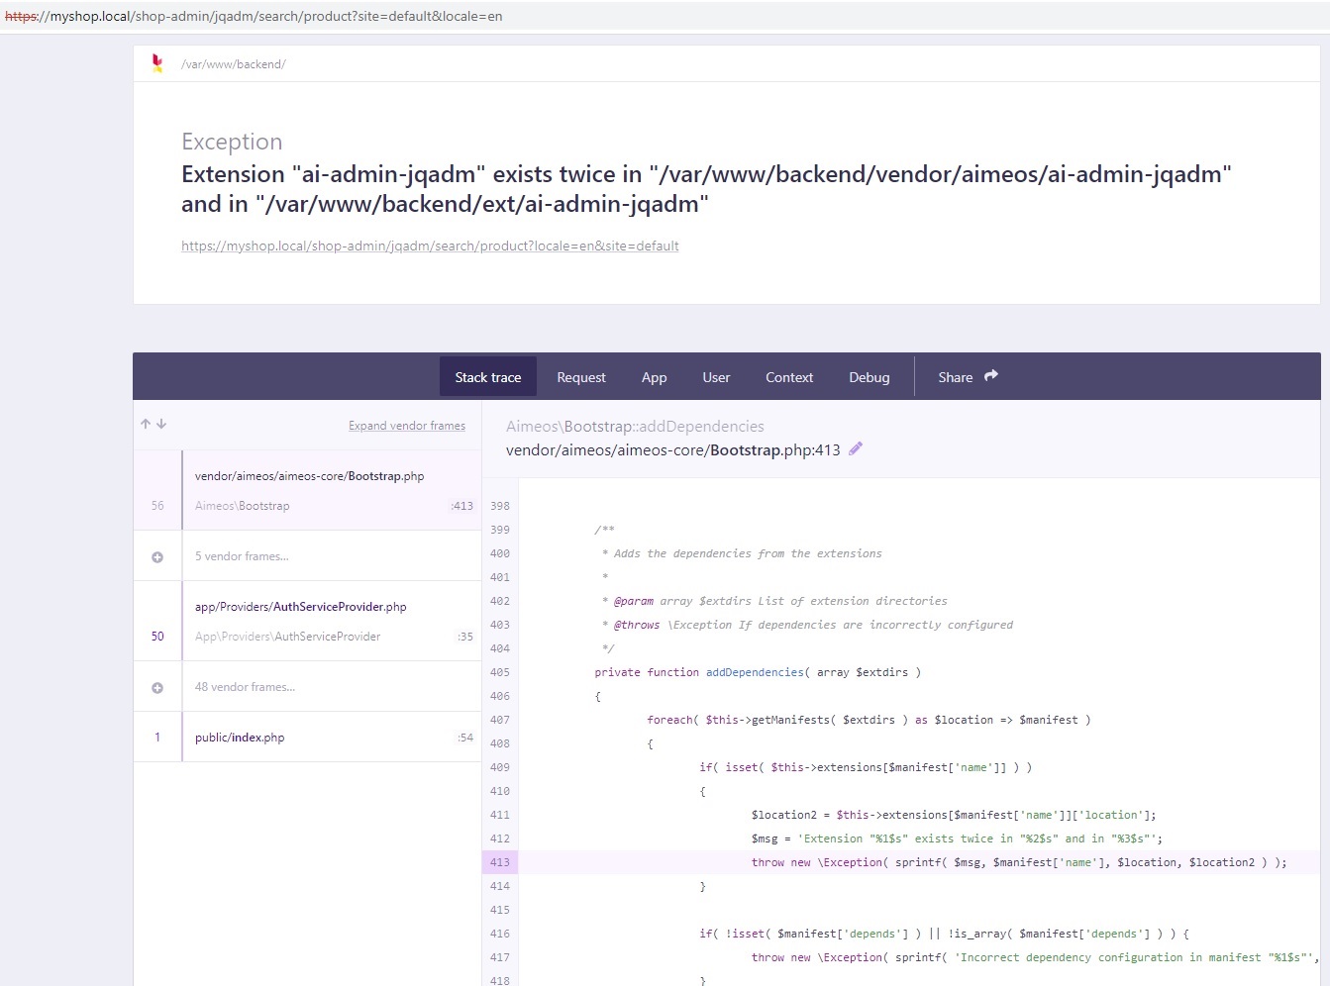Screen dimensions: 1330x986
Task: Expand the 5 vendor frames group
Action: 307,556
